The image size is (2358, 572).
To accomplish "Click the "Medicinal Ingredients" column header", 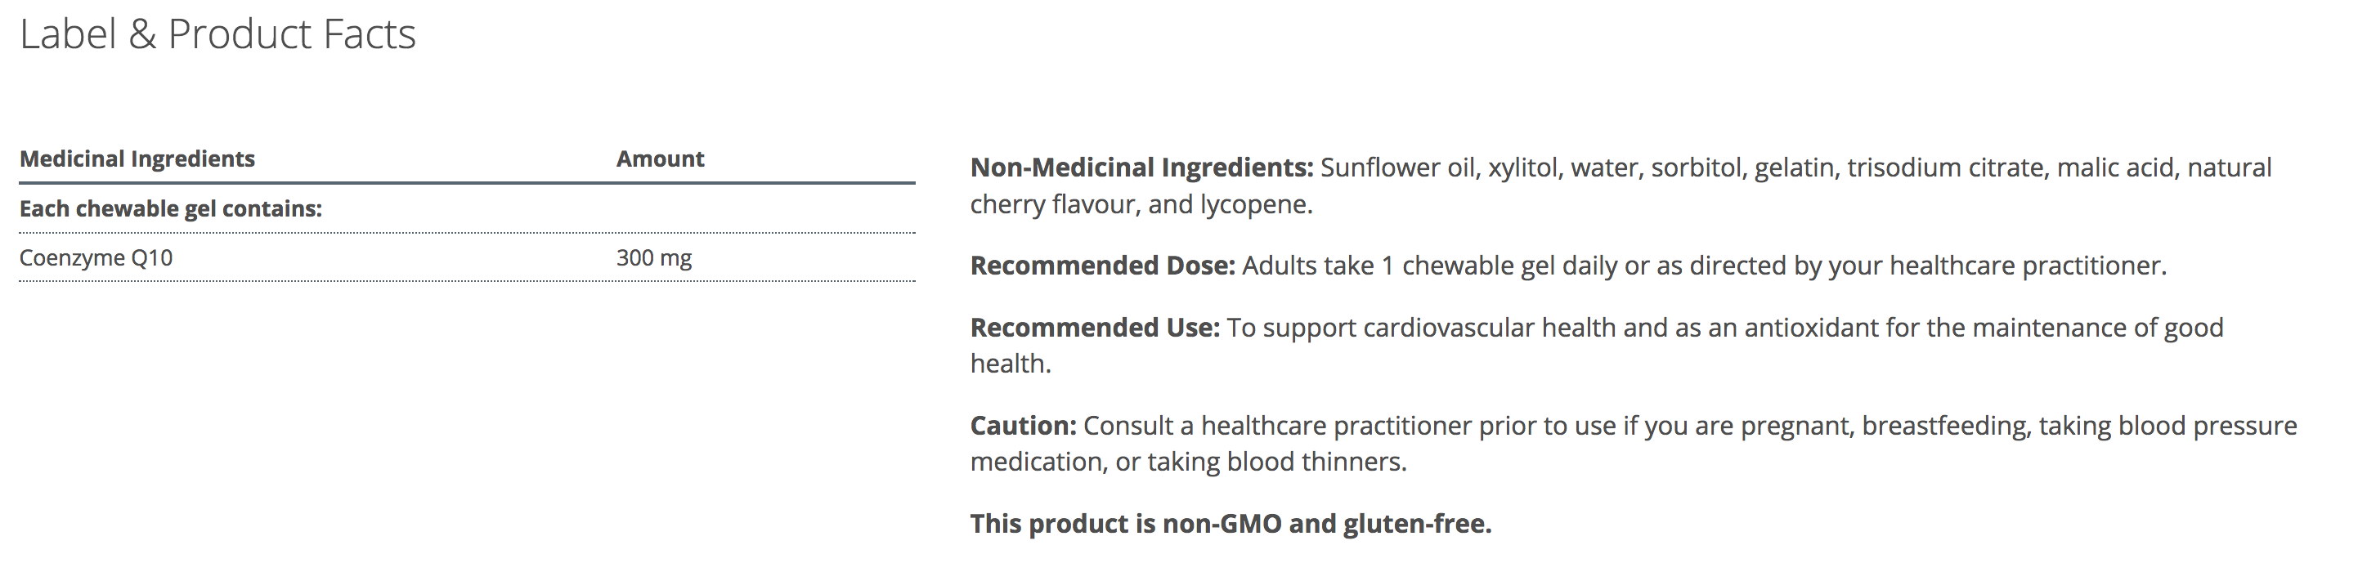I will click(137, 159).
